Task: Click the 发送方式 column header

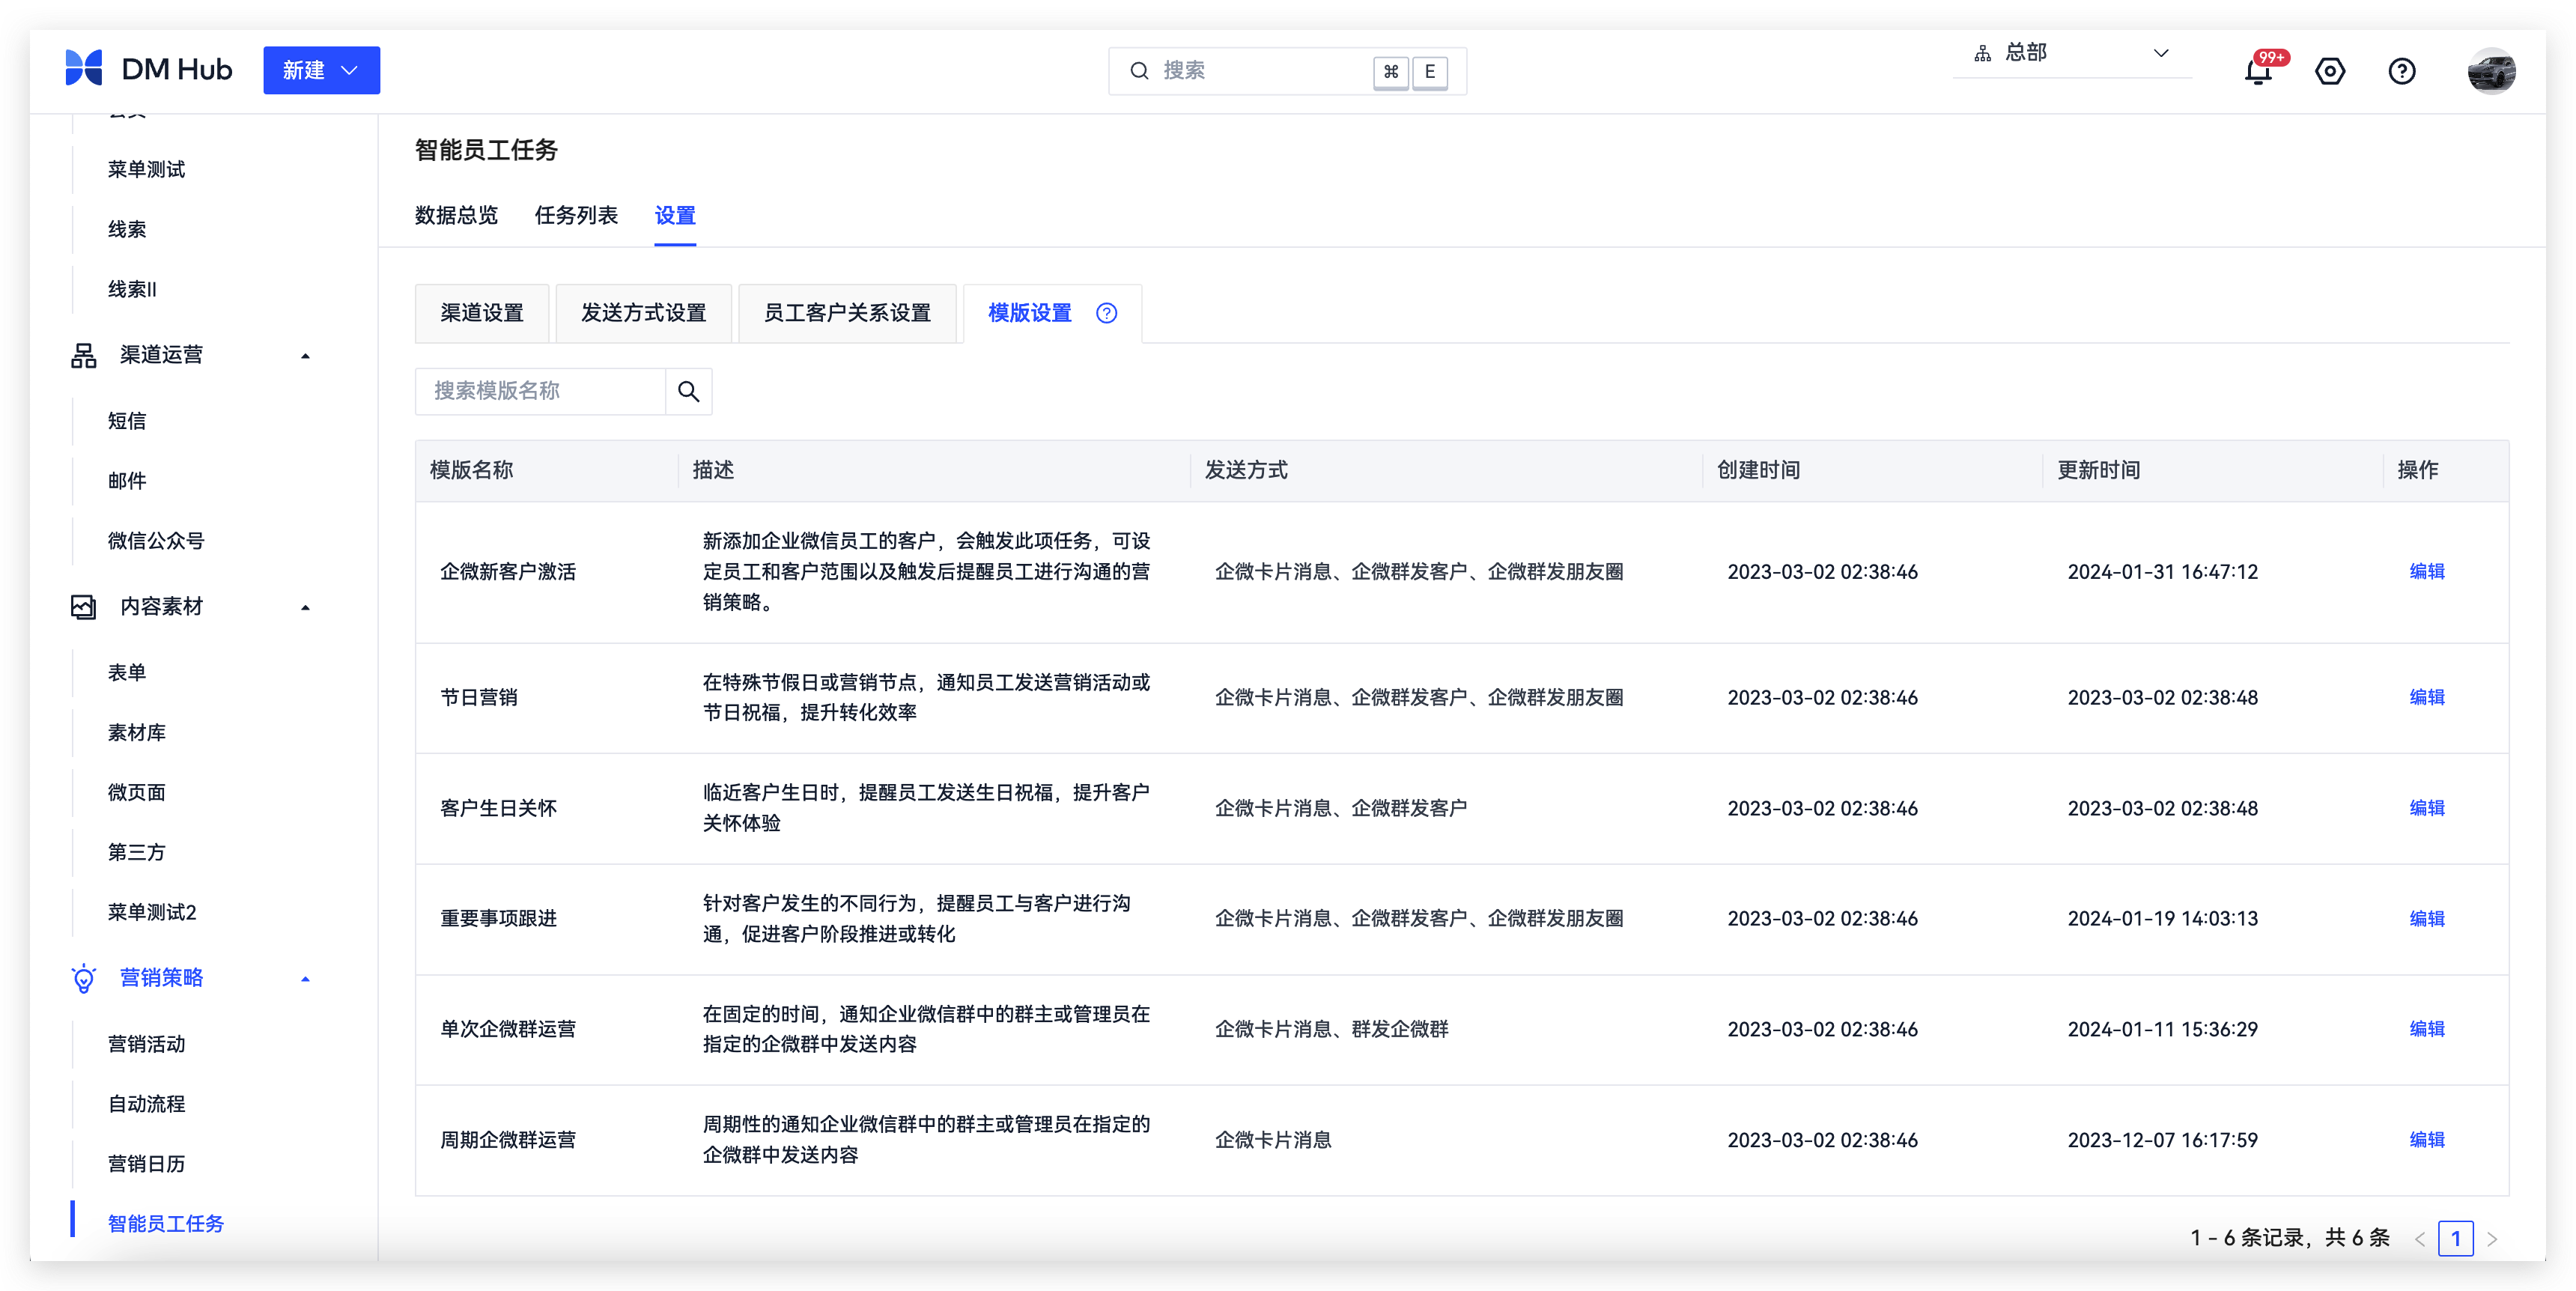Action: [x=1246, y=470]
